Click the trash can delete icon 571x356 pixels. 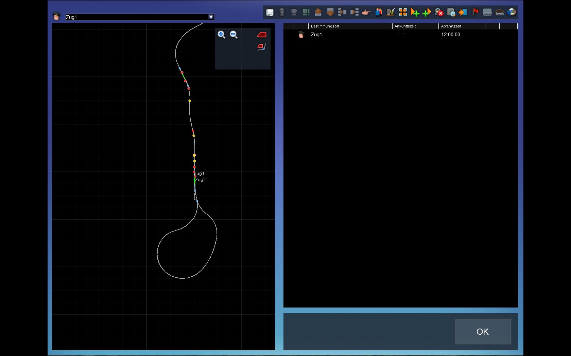coord(282,13)
